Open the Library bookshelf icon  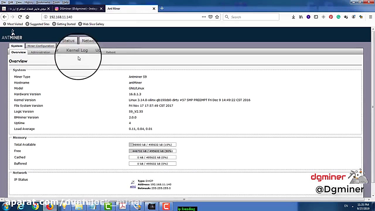pyautogui.click(x=301, y=17)
